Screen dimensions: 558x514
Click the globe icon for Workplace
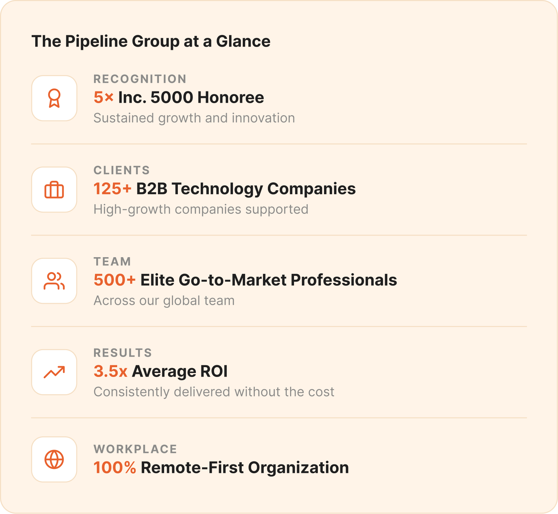tap(54, 459)
